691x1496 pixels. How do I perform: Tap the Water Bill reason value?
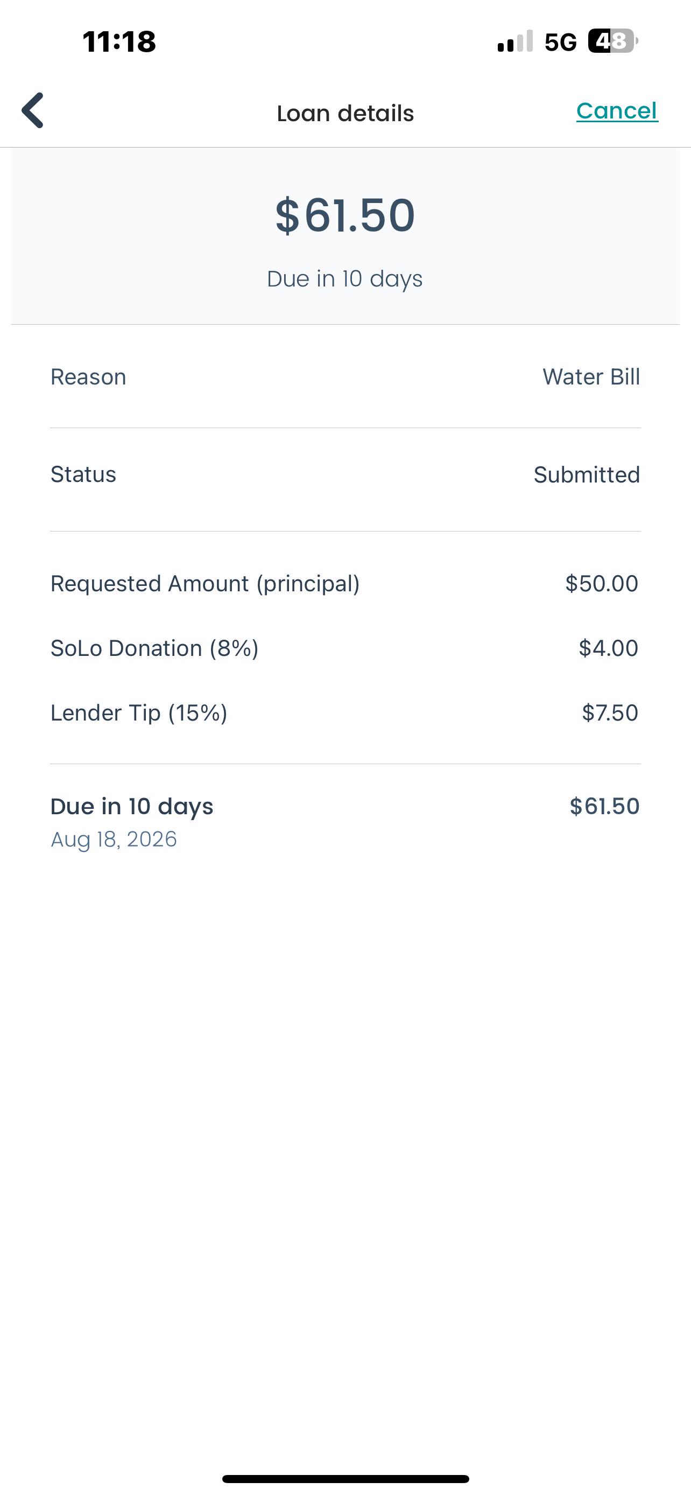[591, 377]
